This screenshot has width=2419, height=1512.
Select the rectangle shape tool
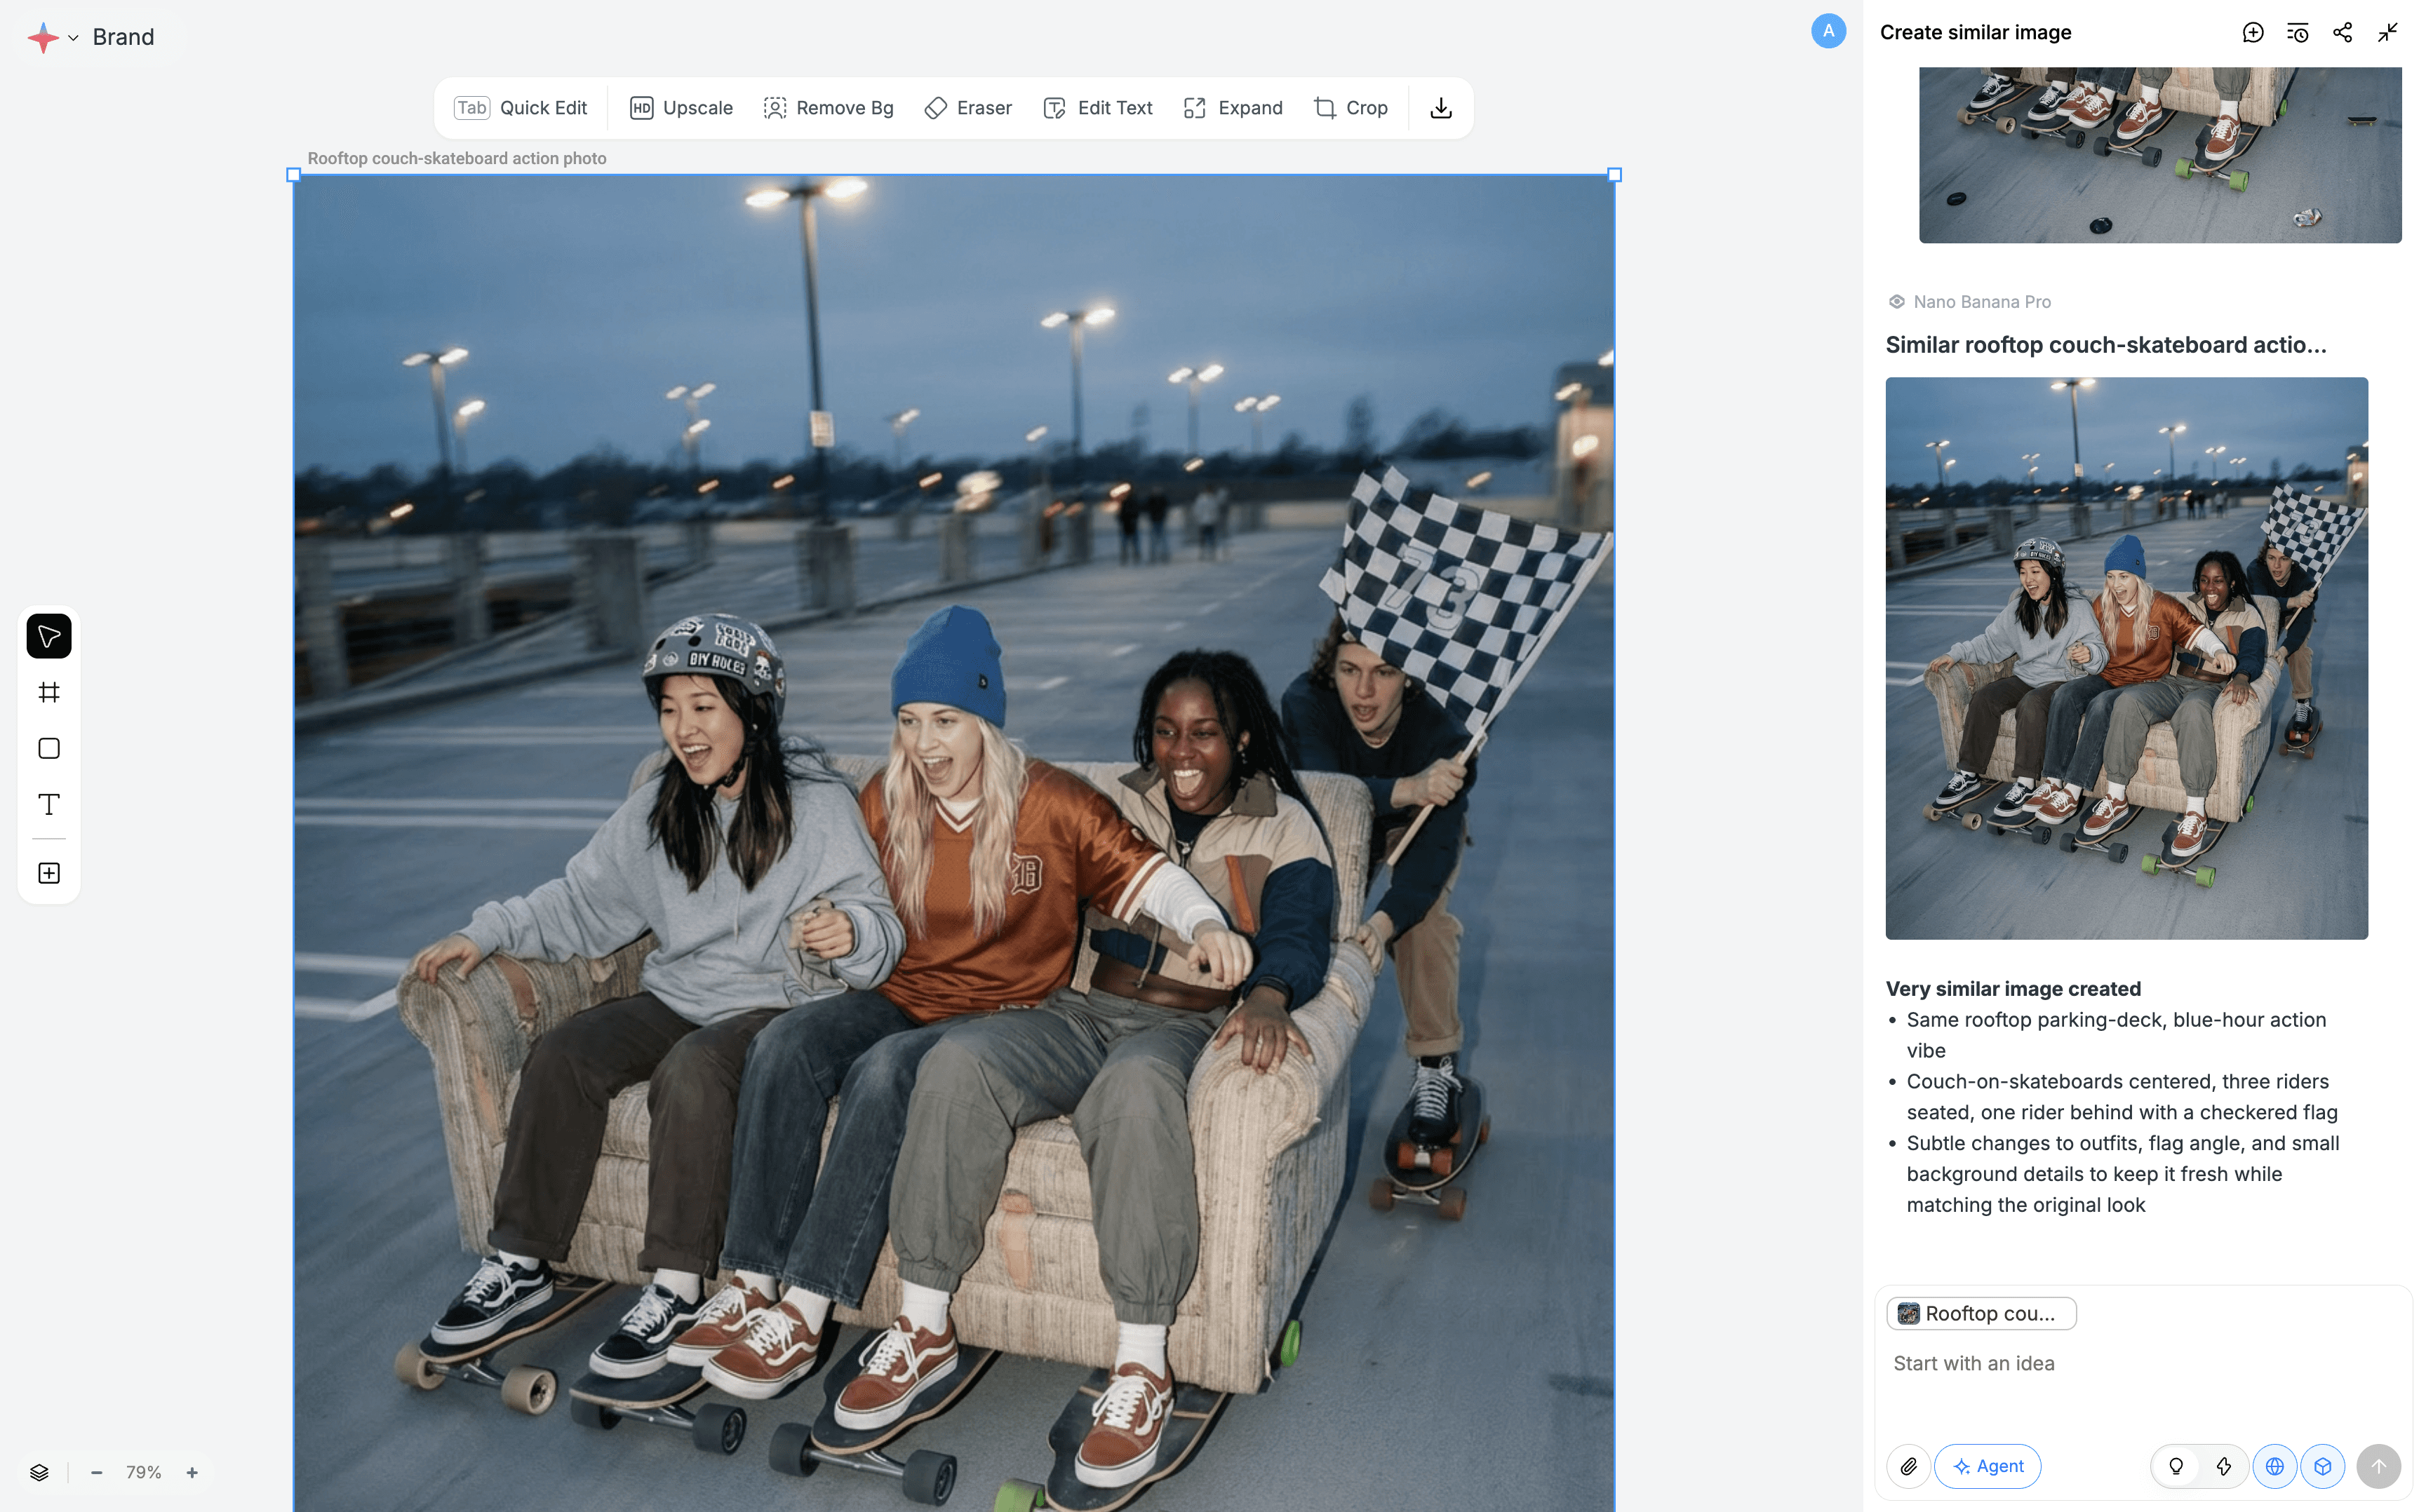48,749
